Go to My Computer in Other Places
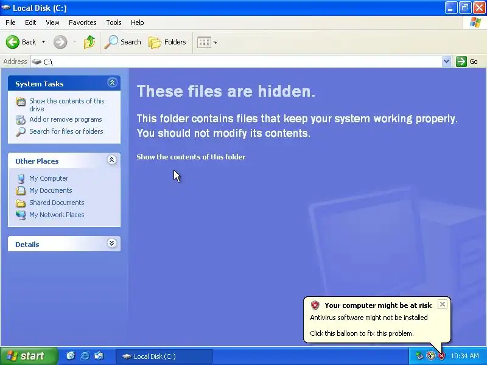 (x=49, y=178)
